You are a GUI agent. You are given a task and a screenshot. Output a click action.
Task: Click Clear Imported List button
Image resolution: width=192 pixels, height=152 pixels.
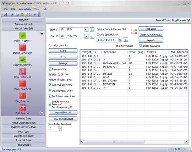click(x=63, y=119)
